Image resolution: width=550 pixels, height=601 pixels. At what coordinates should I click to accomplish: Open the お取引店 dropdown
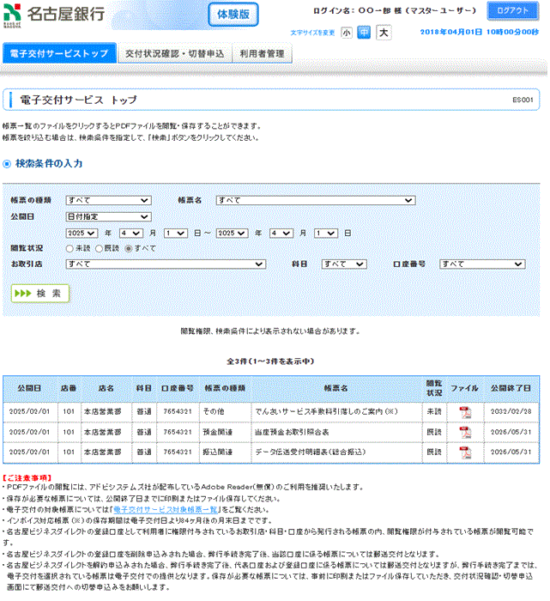[x=166, y=264]
